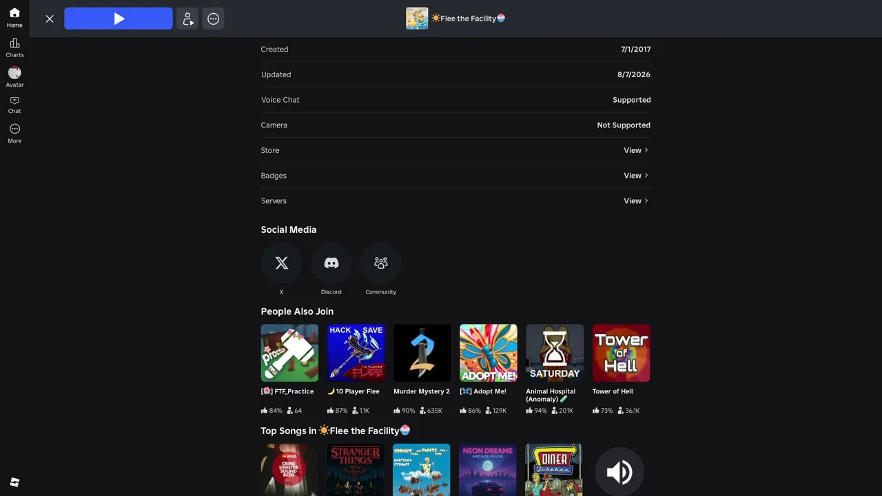The image size is (882, 496).
Task: Click the Roblox logo icon
Action: click(x=14, y=482)
